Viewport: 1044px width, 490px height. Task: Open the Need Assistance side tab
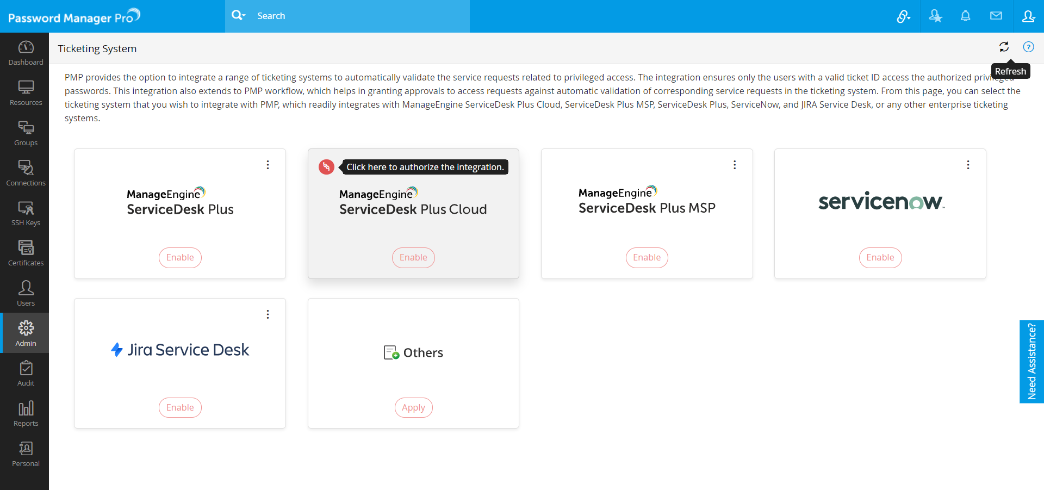click(1031, 362)
